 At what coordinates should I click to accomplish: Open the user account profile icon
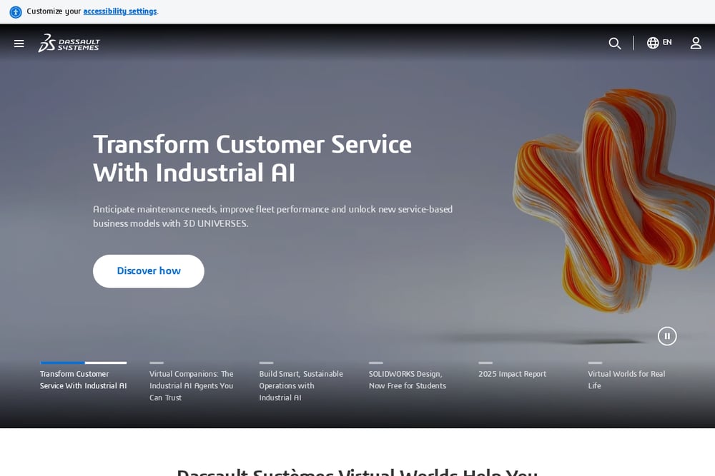pos(696,44)
